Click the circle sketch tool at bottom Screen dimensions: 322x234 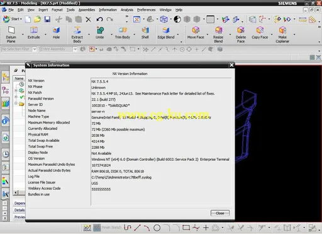[157, 228]
